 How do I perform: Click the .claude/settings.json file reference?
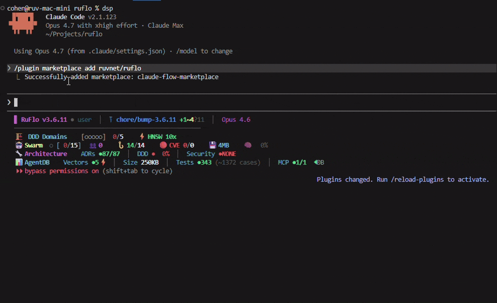tap(127, 51)
